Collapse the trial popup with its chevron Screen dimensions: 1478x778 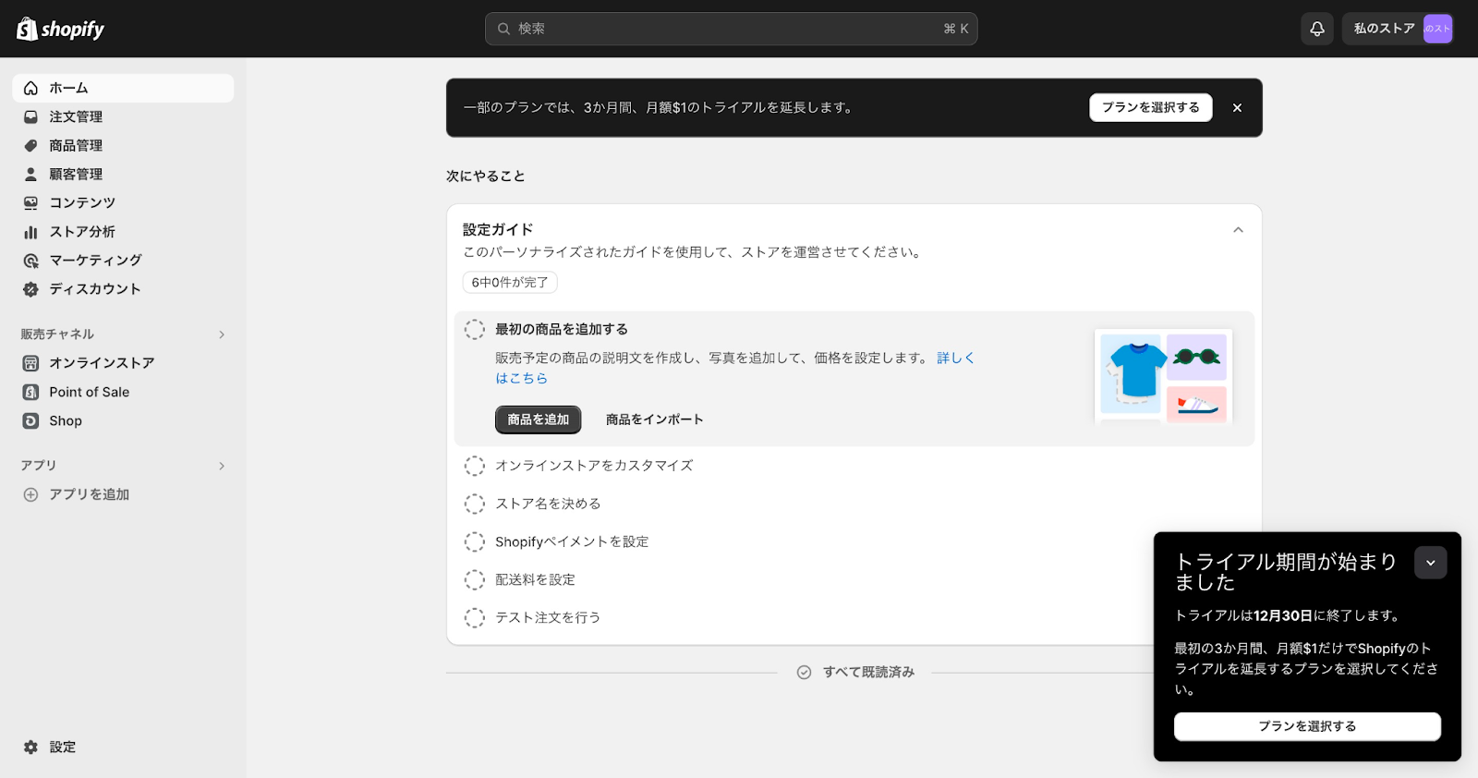point(1430,562)
